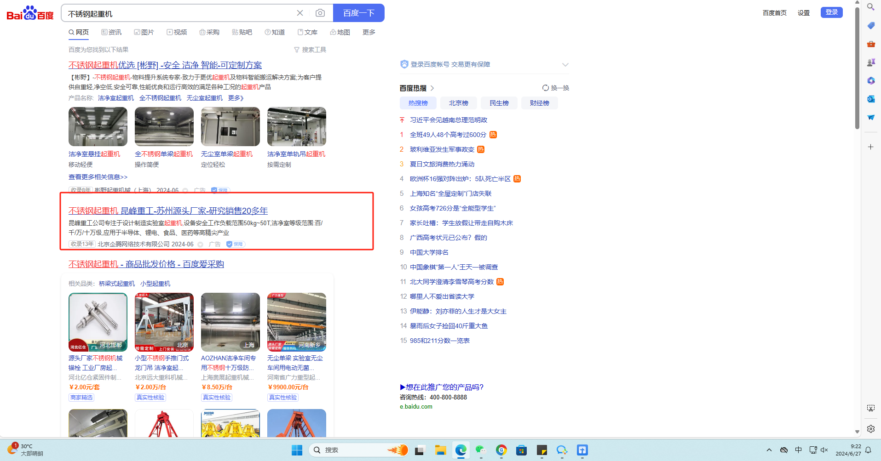Open hot topic 夏日文旅消费热力涌动
The width and height of the screenshot is (881, 461).
442,164
